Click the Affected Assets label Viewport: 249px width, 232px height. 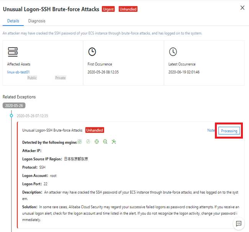(19, 64)
